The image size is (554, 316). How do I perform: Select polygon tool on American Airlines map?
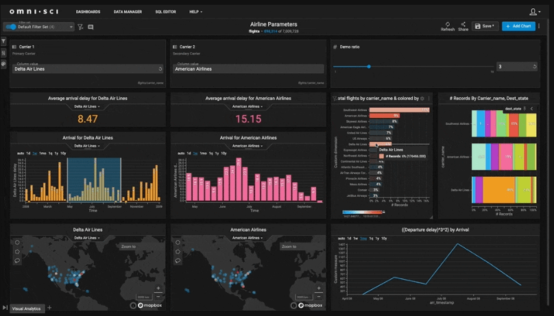coord(178,252)
